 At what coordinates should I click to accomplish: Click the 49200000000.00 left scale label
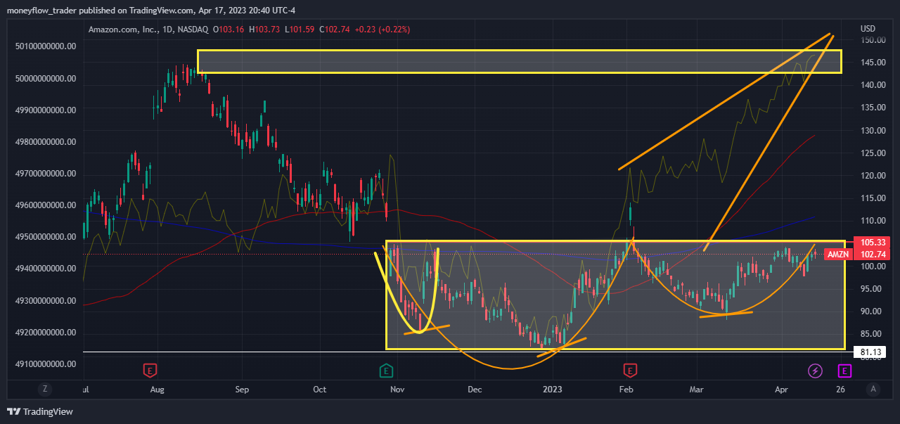[x=45, y=333]
